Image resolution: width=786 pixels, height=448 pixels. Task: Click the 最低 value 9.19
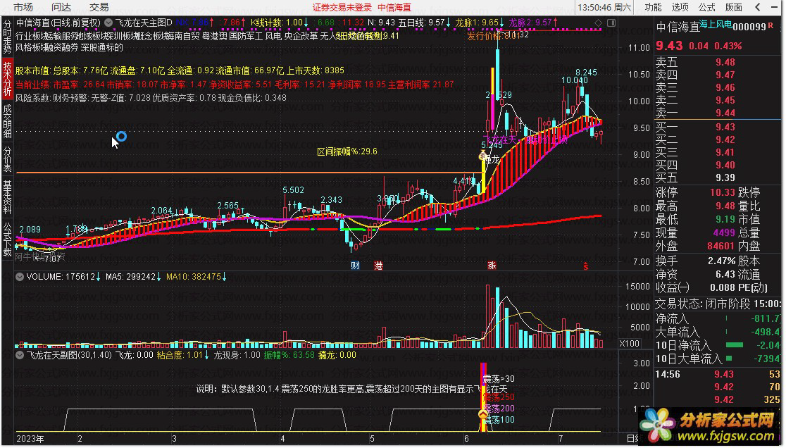click(725, 219)
